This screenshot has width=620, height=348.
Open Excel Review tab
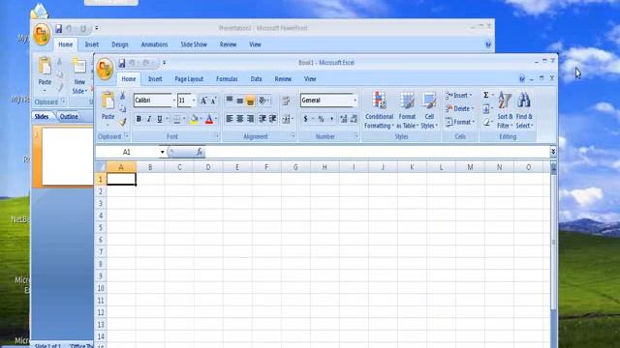(x=283, y=79)
